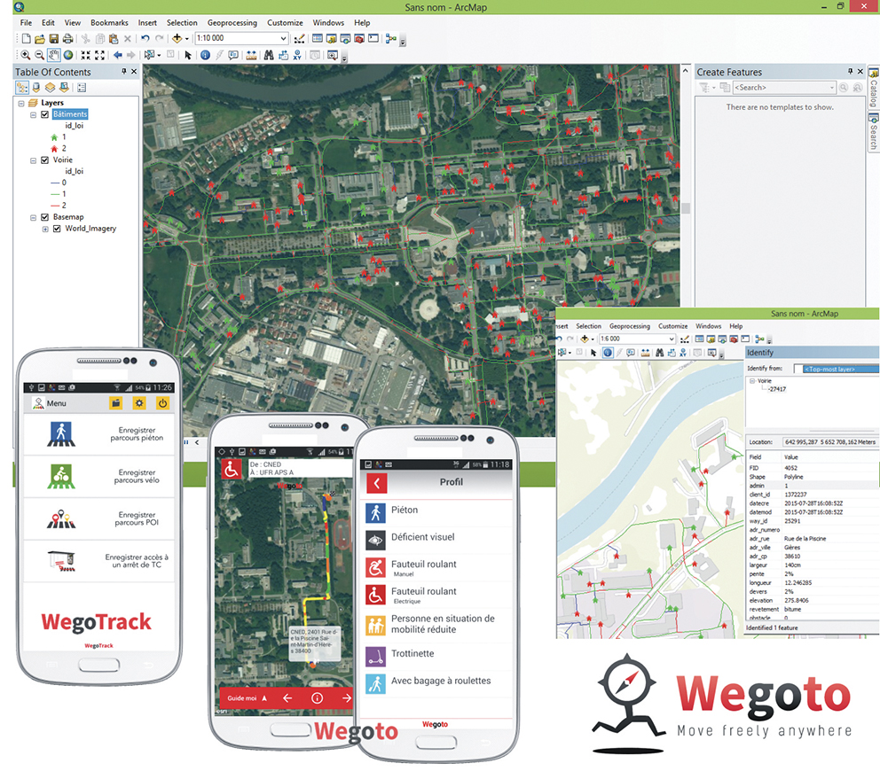Viewport: 880px width, 779px height.
Task: Tap Enregistrer parcours piéton on WegoTrack phone
Action: pyautogui.click(x=99, y=433)
